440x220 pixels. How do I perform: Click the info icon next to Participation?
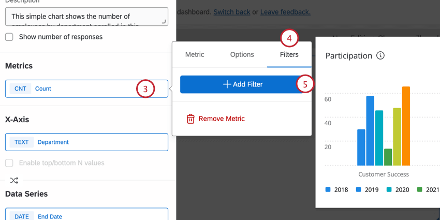pos(380,55)
